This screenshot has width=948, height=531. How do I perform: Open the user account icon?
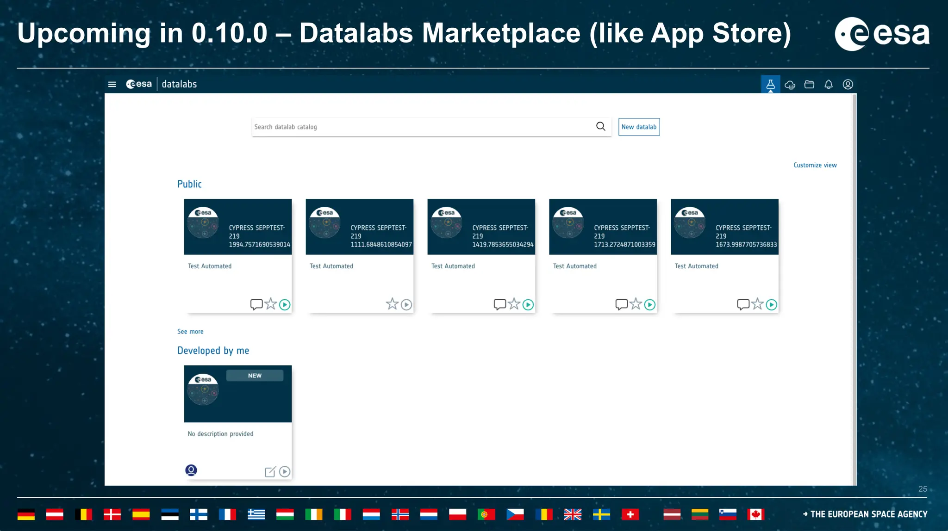(x=848, y=84)
